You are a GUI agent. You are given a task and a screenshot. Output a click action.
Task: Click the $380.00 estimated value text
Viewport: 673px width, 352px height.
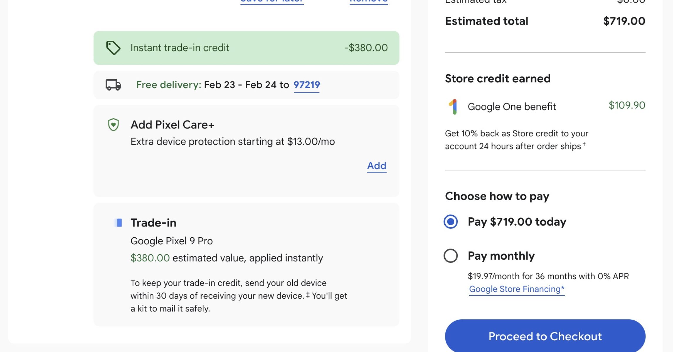[150, 258]
